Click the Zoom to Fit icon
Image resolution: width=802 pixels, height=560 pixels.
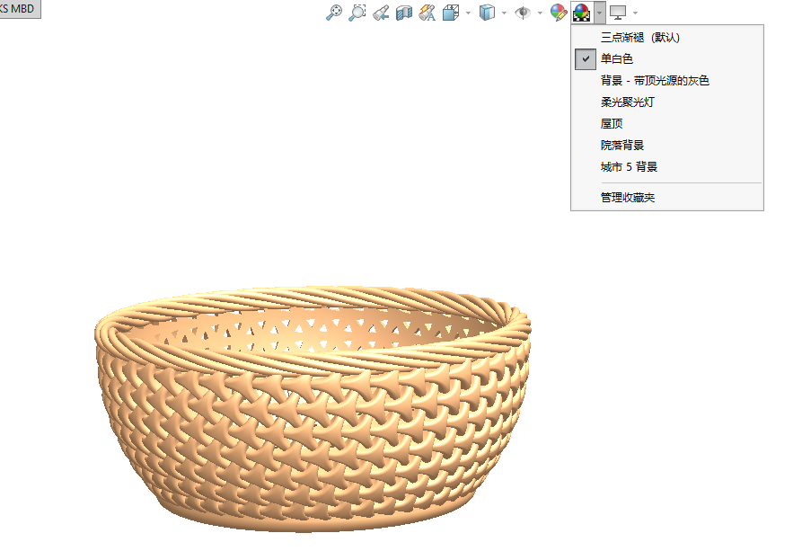333,13
